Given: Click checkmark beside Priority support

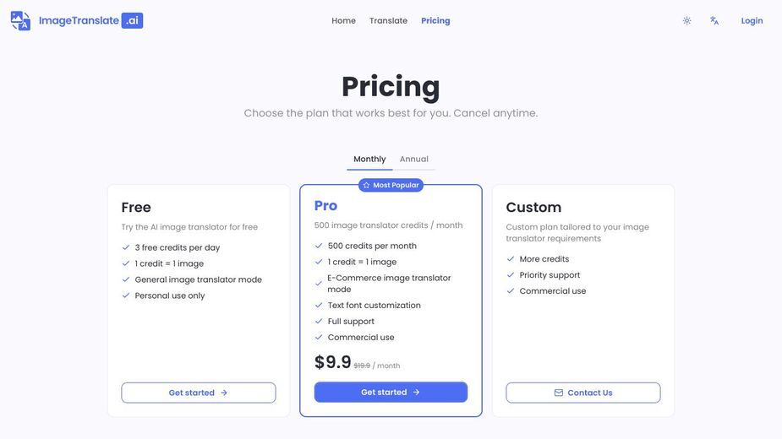Looking at the screenshot, I should point(510,274).
